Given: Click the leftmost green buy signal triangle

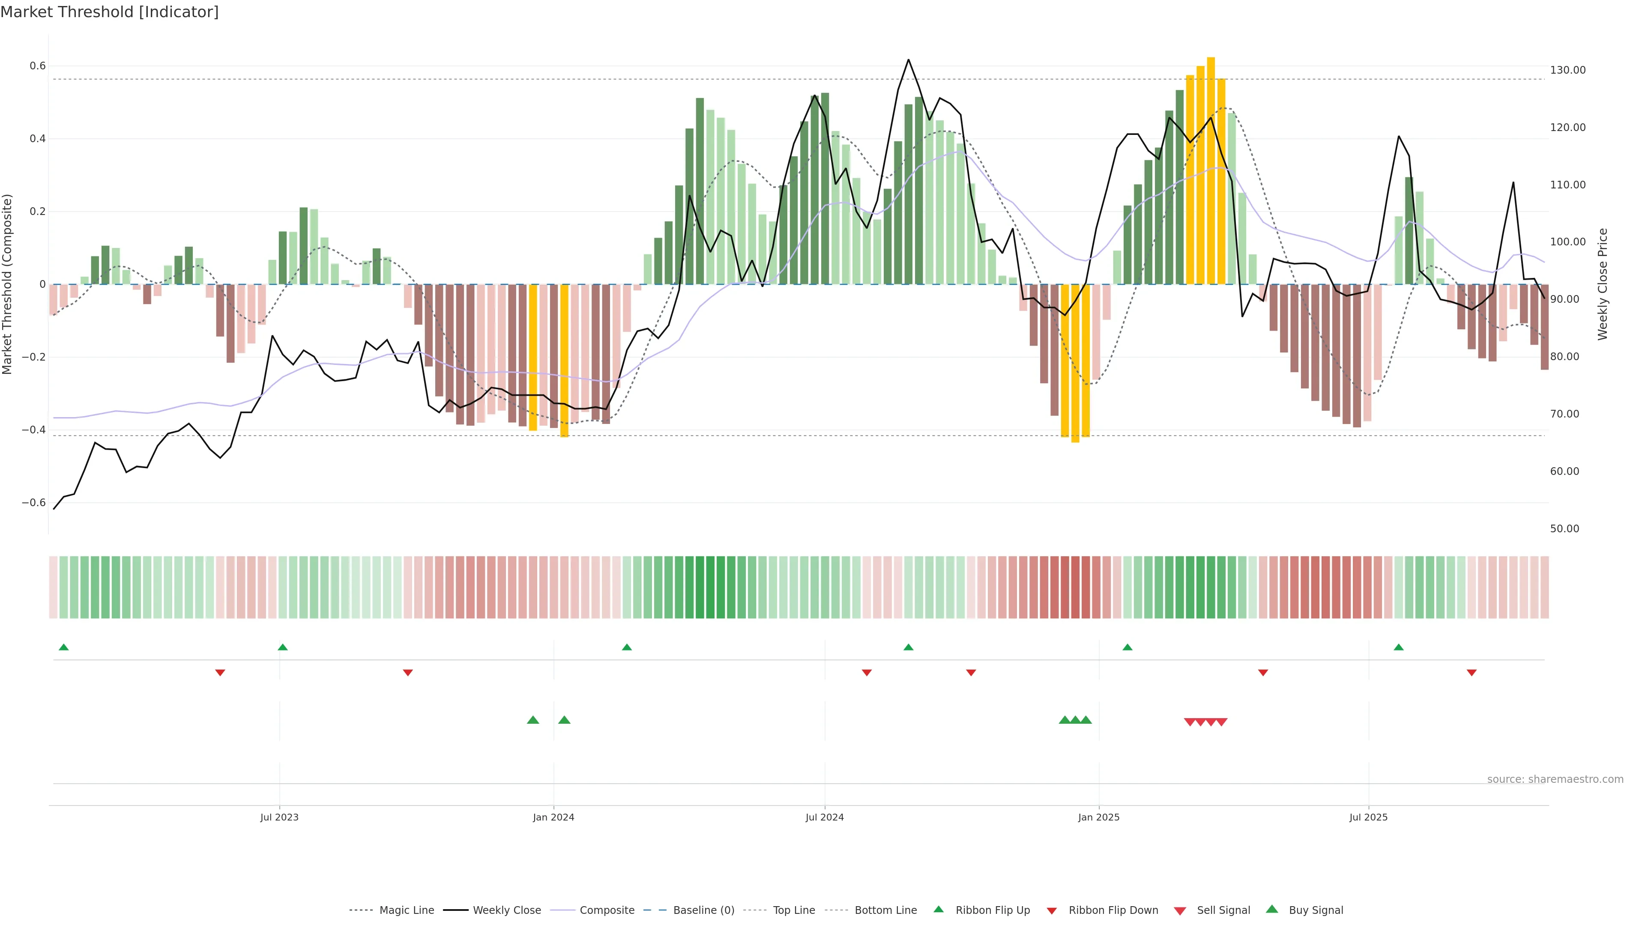Looking at the screenshot, I should (532, 720).
